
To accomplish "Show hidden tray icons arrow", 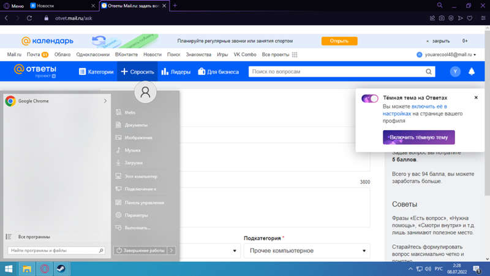I will (x=410, y=269).
